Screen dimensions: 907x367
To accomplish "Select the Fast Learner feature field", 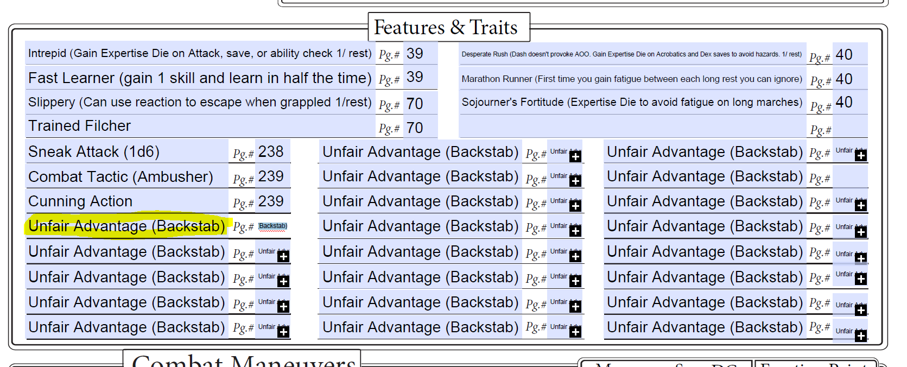I will [200, 78].
